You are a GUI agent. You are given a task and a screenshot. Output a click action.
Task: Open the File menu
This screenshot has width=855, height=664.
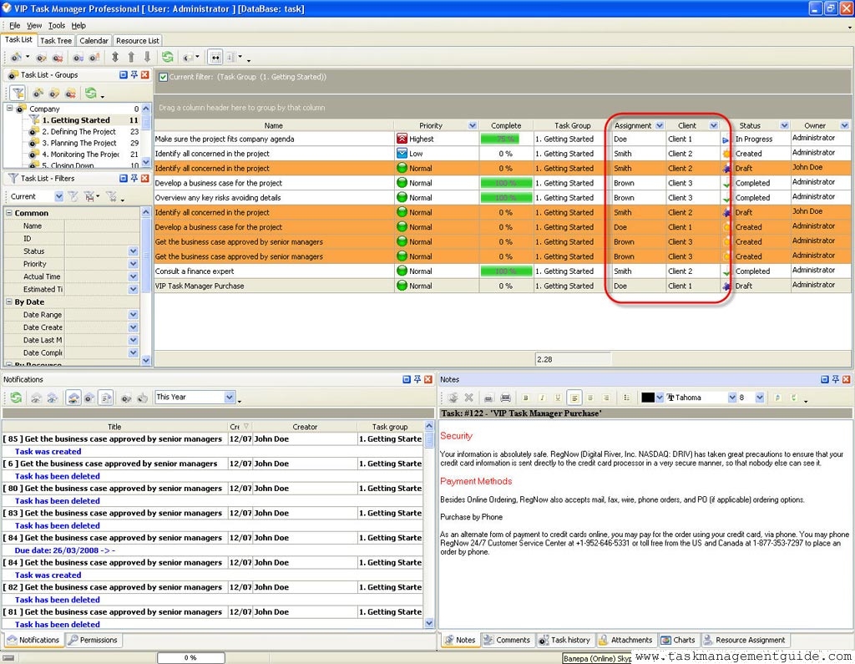tap(15, 26)
